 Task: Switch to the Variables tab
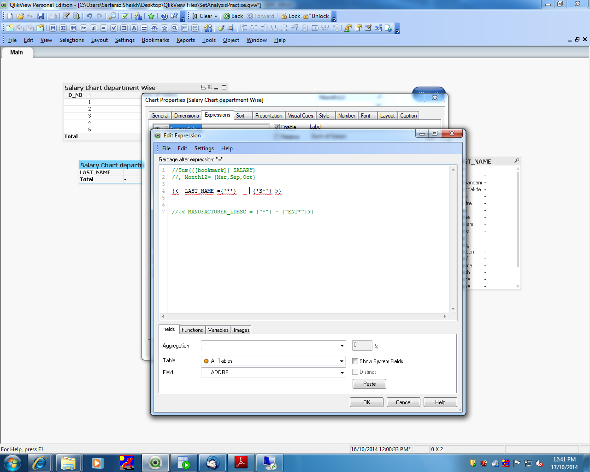pyautogui.click(x=218, y=330)
